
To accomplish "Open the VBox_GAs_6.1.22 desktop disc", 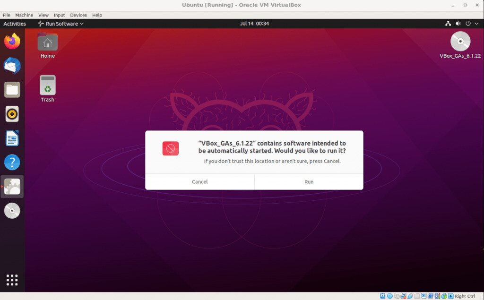I will click(x=459, y=42).
